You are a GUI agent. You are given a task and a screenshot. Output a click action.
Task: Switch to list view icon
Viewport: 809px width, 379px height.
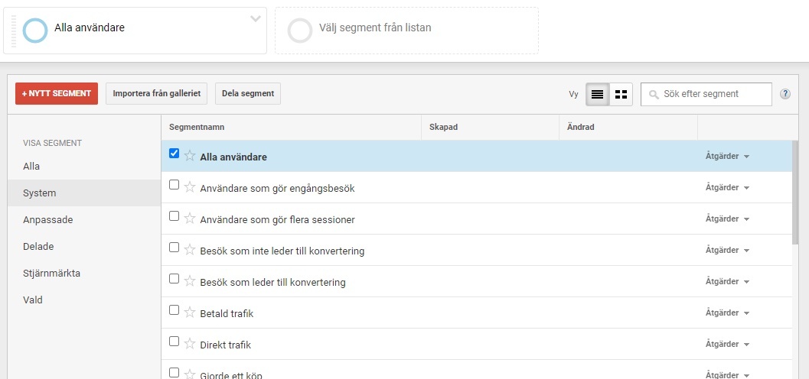click(597, 94)
